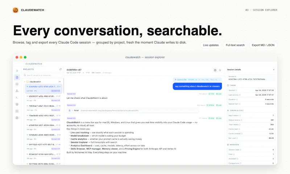Click the blue user message bubble
290x174 pixels.
(197, 86)
